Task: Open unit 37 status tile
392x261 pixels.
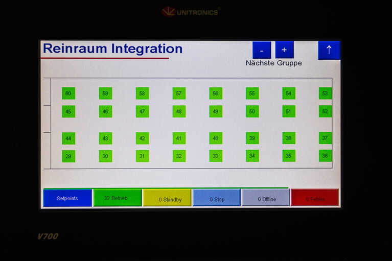Action: [x=325, y=138]
